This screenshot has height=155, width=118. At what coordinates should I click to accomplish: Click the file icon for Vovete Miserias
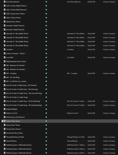pyautogui.click(x=5, y=141)
